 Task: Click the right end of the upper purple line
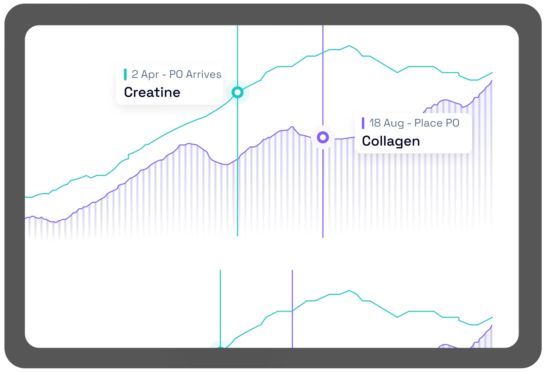[x=492, y=81]
